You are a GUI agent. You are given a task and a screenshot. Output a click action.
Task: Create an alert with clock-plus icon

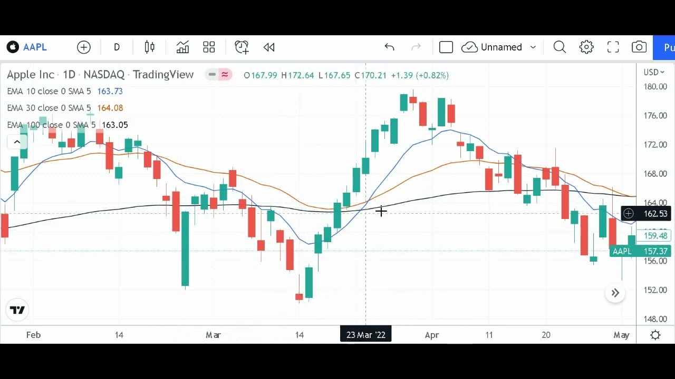coord(242,47)
